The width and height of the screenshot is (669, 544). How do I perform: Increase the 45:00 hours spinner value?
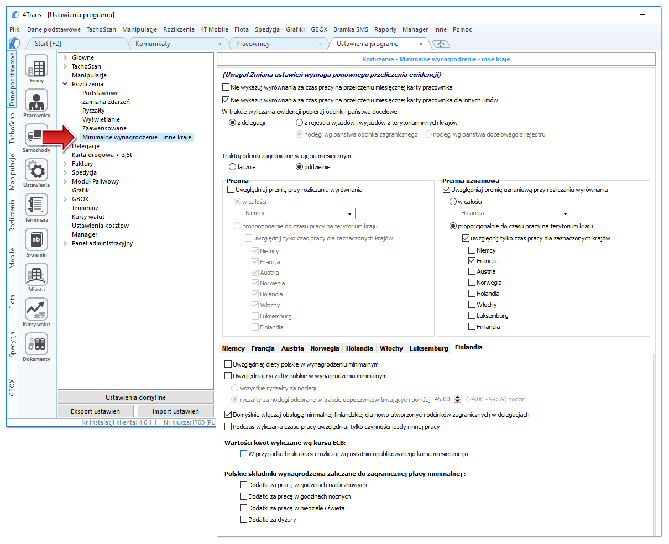point(458,397)
